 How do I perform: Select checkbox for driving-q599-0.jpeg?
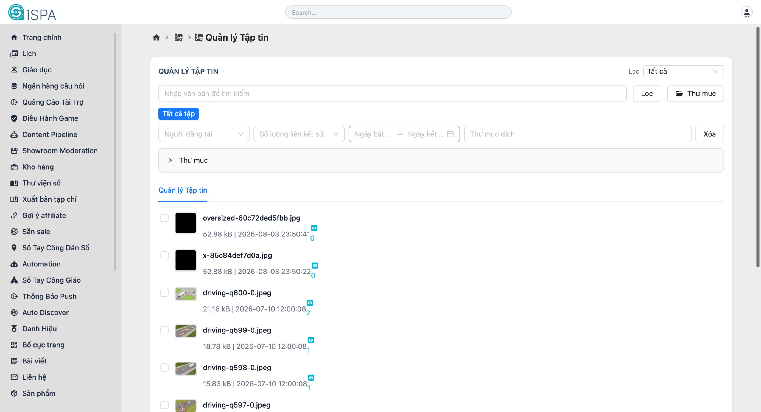pyautogui.click(x=164, y=330)
